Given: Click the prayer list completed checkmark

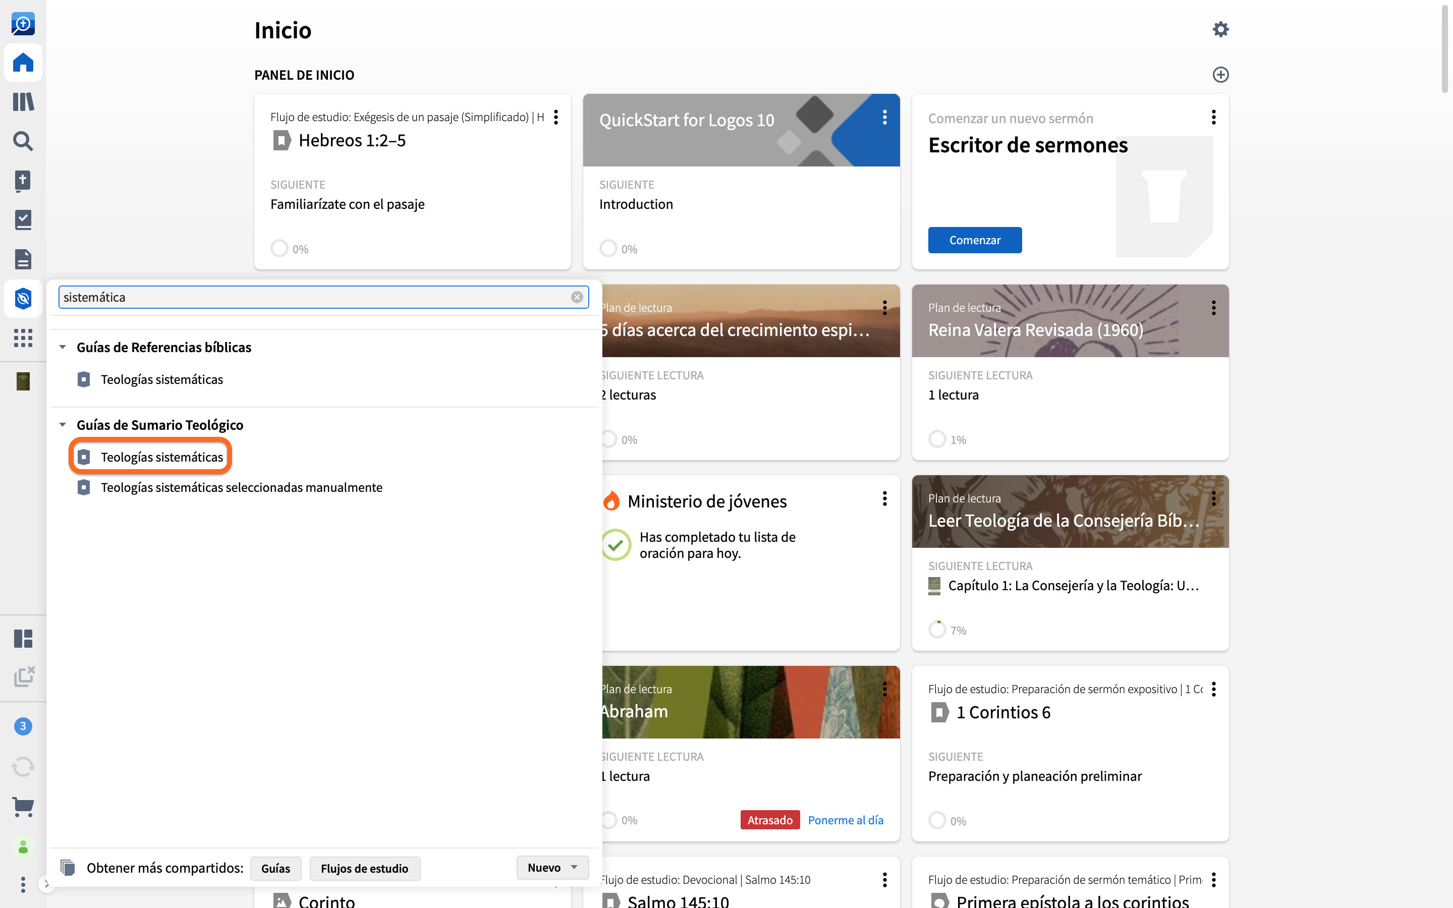Looking at the screenshot, I should point(616,545).
